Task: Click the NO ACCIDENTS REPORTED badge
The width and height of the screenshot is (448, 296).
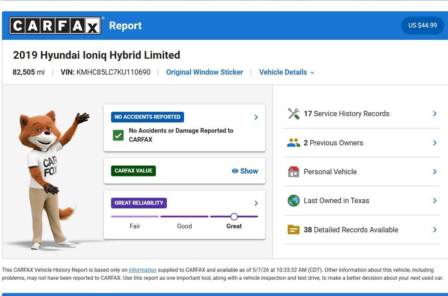Action: pyautogui.click(x=147, y=117)
